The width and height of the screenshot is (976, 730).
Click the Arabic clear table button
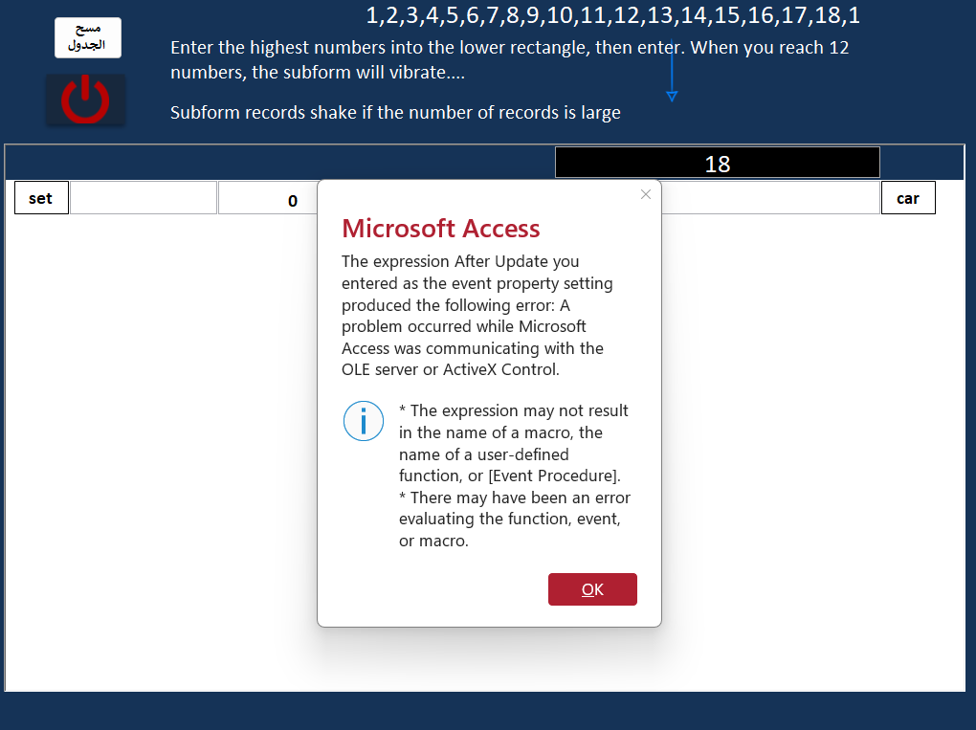(88, 37)
